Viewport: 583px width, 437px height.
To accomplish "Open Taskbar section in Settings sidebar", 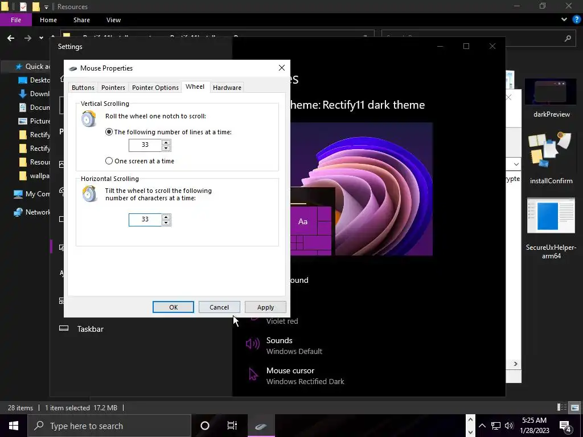I will click(91, 329).
